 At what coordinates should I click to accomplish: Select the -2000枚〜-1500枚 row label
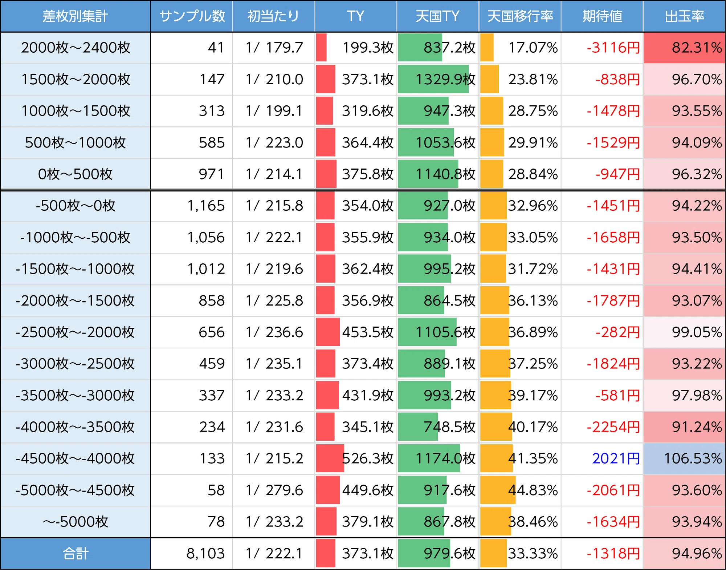coord(75,300)
